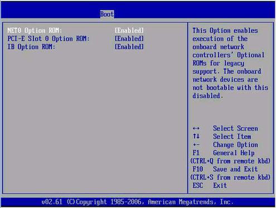Viewport: 276px width, 208px height.
Task: Click the F1 General Help hint
Action: [x=224, y=153]
